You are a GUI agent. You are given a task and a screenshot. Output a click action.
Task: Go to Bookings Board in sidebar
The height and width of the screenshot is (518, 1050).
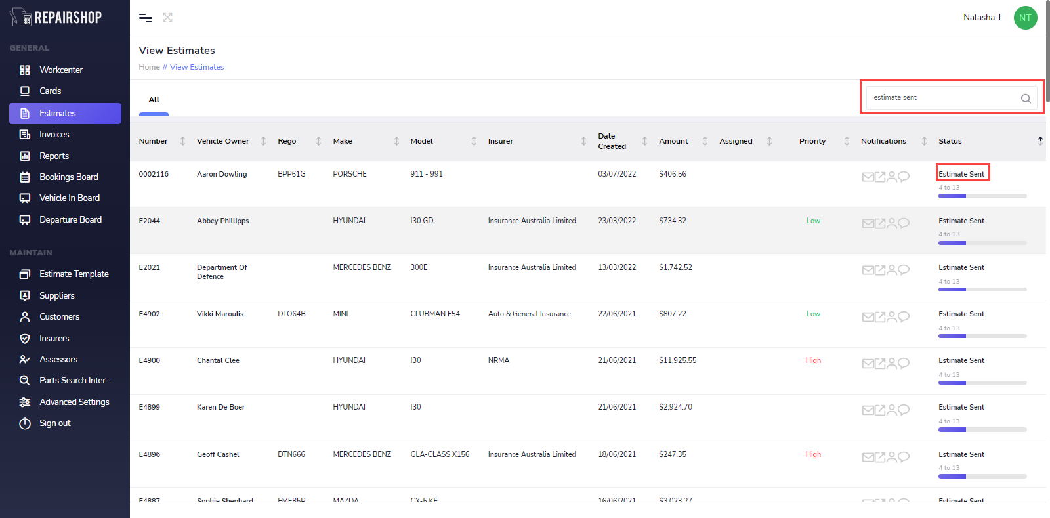(68, 177)
